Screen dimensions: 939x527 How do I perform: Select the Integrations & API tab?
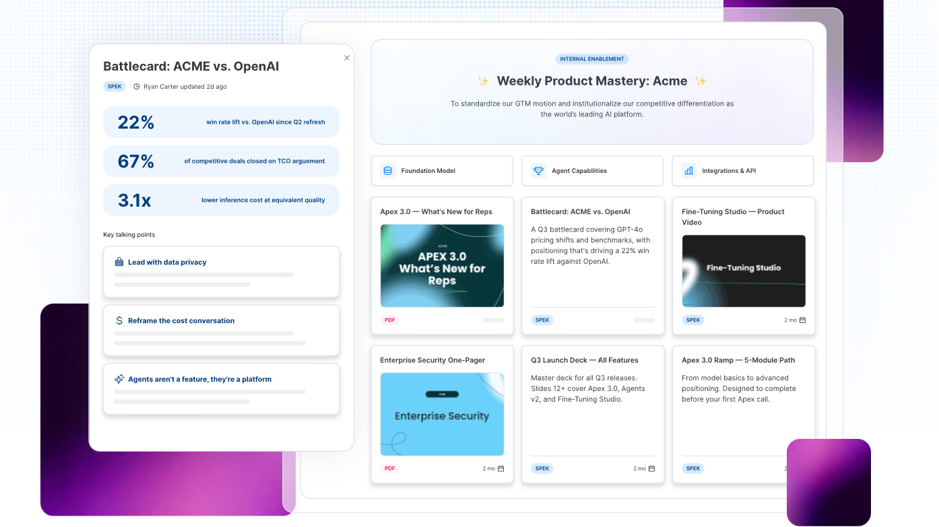(x=743, y=171)
